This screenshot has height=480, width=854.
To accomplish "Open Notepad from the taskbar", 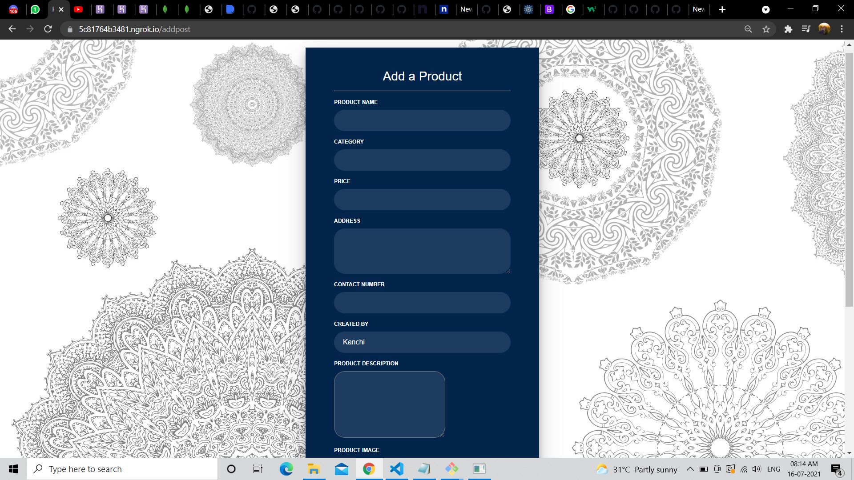I will 424,469.
